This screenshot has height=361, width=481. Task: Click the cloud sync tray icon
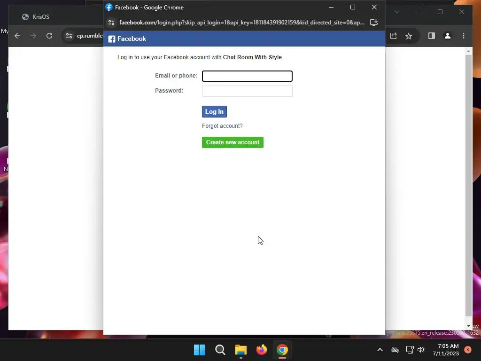[x=395, y=350]
